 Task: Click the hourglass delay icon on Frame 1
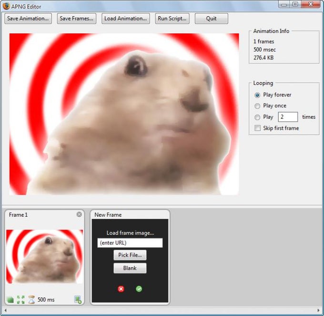(x=31, y=300)
